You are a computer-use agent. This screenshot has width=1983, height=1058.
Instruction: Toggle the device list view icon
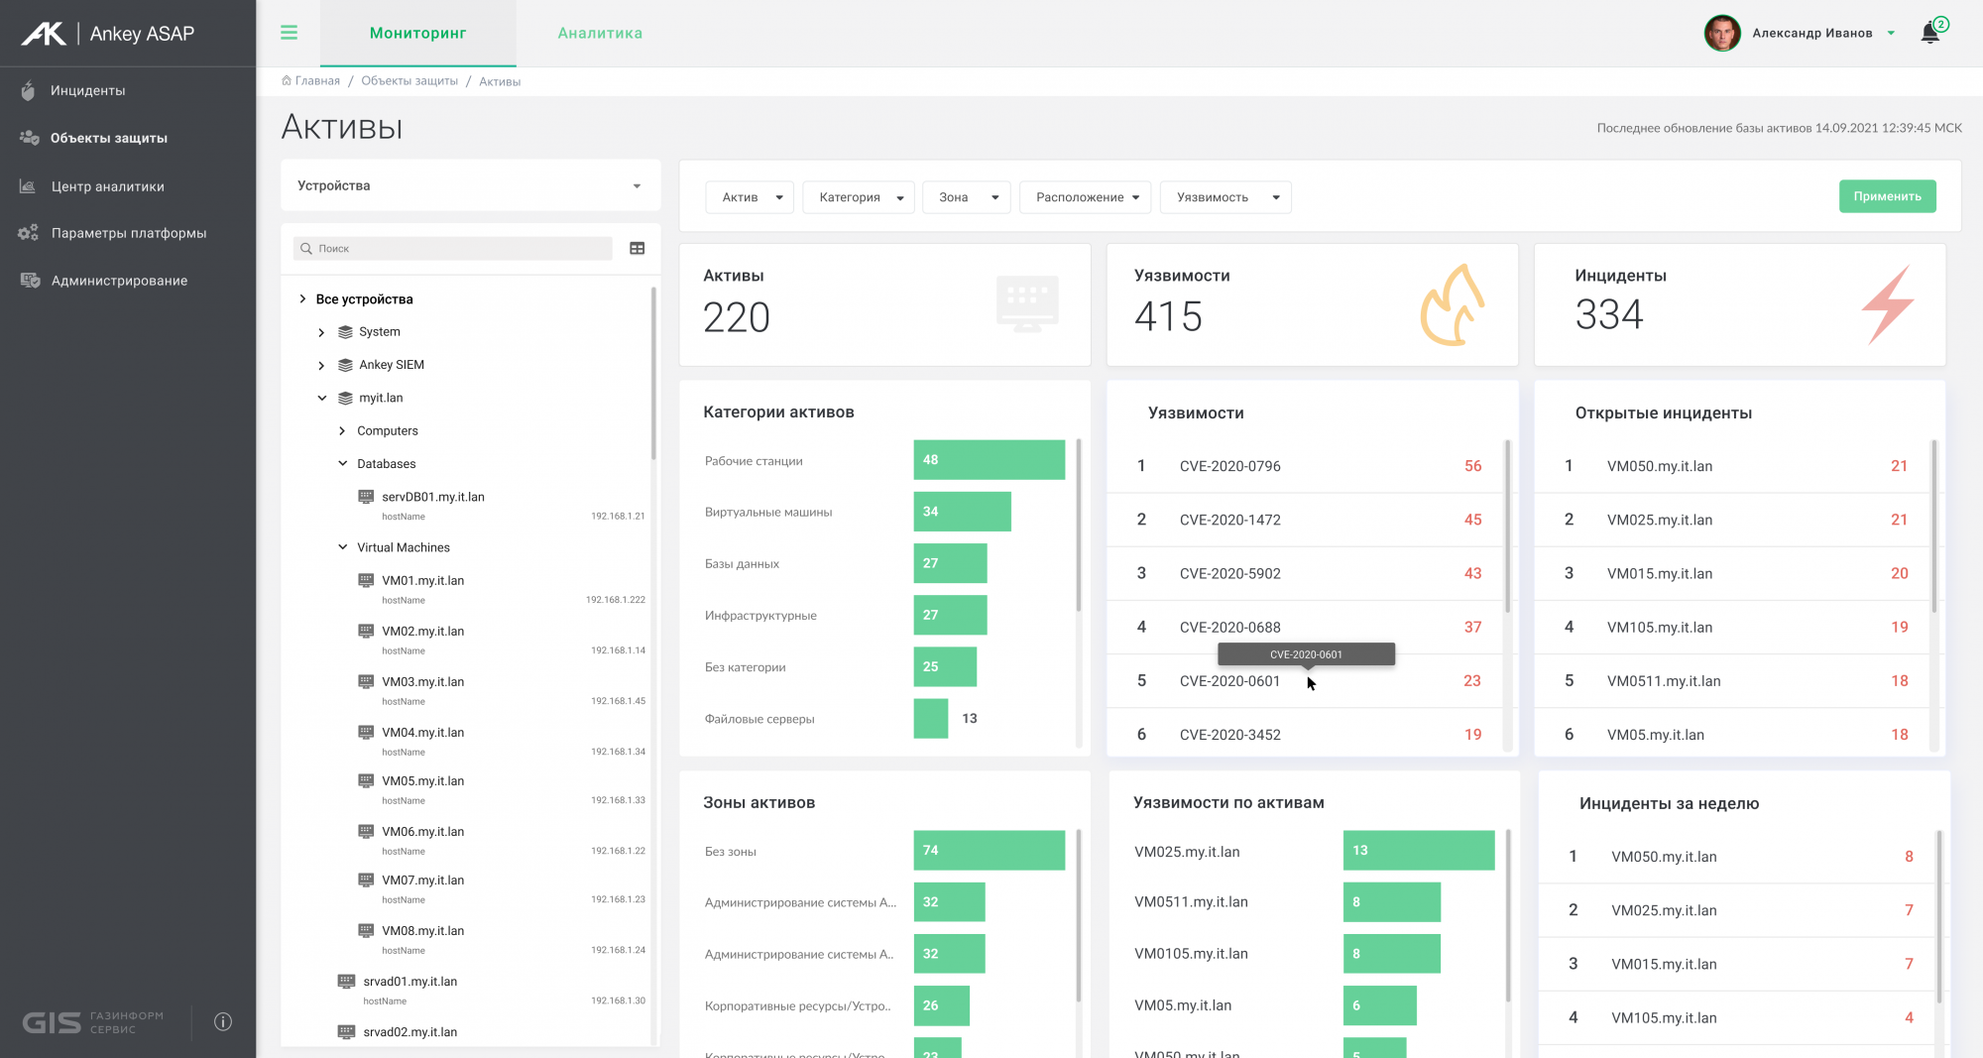point(638,249)
